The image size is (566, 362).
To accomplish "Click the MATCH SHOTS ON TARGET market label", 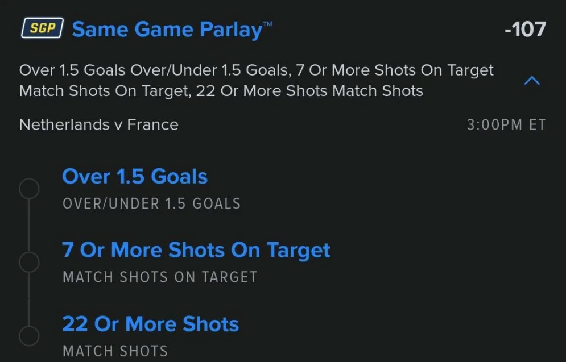I will 160,277.
